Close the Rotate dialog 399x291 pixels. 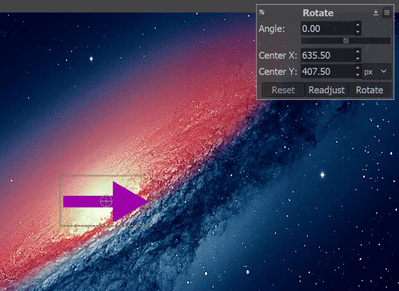[x=387, y=12]
